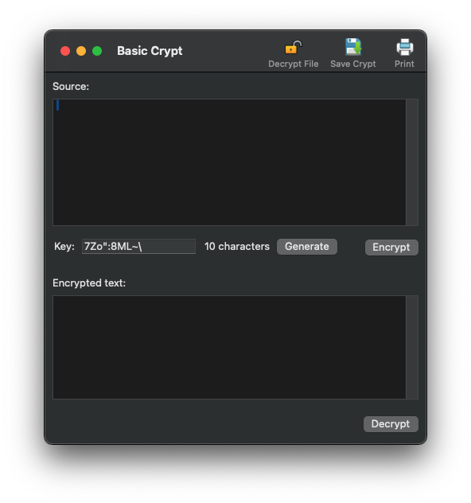Screen dimensions: 471x503
Task: Click inside the Source text area
Action: (229, 162)
